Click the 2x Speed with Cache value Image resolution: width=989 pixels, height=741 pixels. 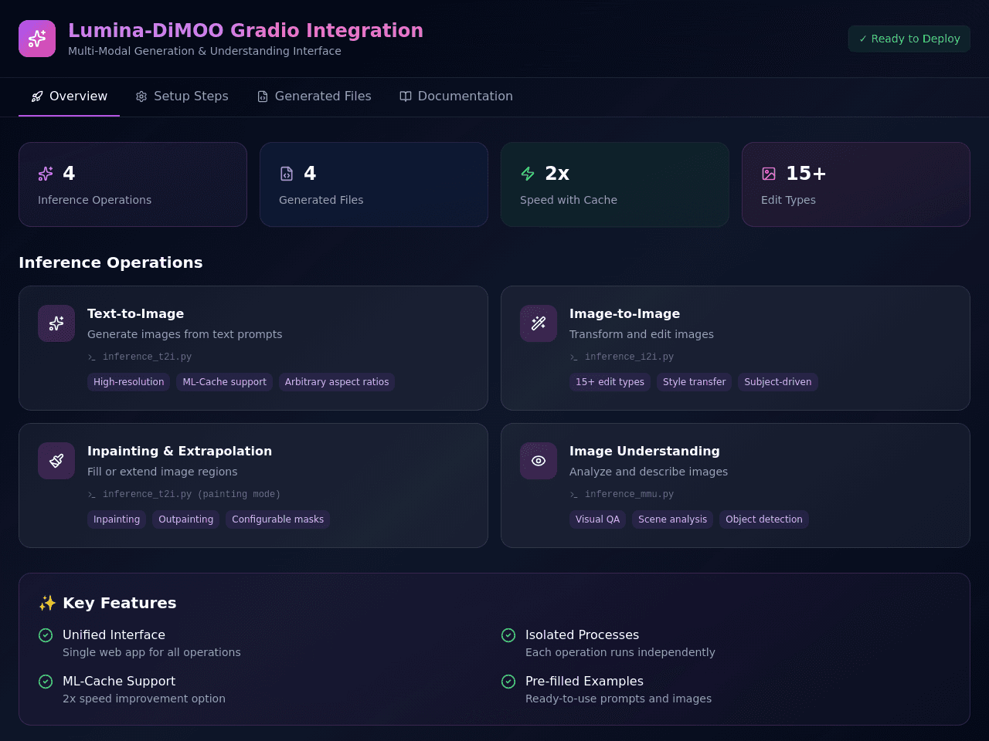tap(557, 174)
